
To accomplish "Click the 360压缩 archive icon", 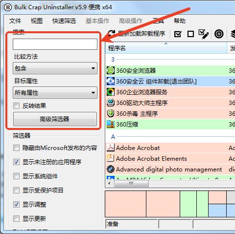I will pos(111,124).
